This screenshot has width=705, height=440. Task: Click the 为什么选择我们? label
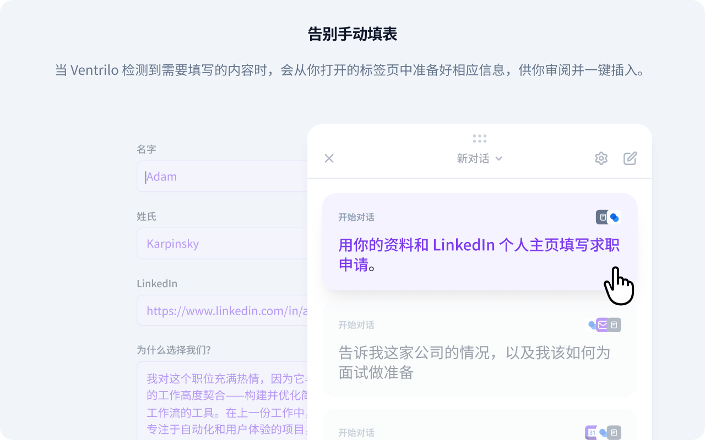[173, 350]
